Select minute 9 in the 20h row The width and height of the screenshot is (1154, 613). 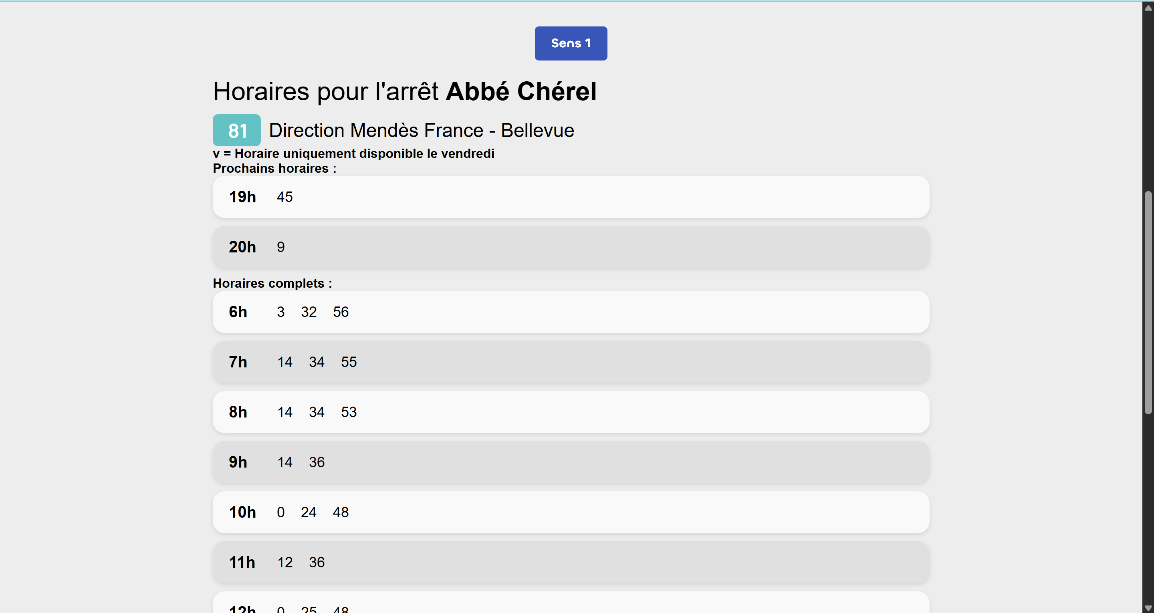pyautogui.click(x=280, y=247)
